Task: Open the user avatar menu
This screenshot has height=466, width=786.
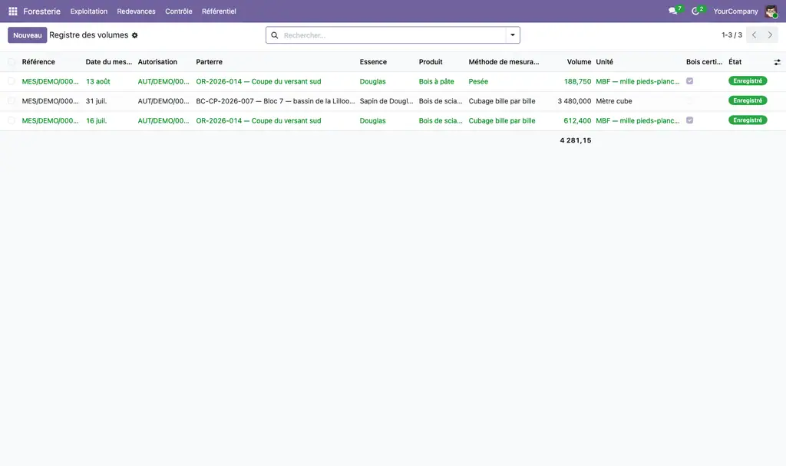Action: [x=771, y=11]
